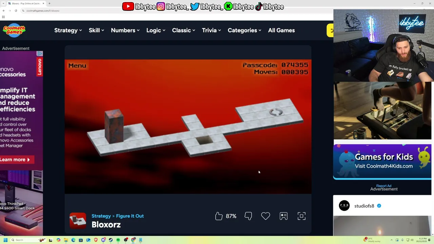
Task: Open the Figure It Out category link
Action: pos(130,216)
